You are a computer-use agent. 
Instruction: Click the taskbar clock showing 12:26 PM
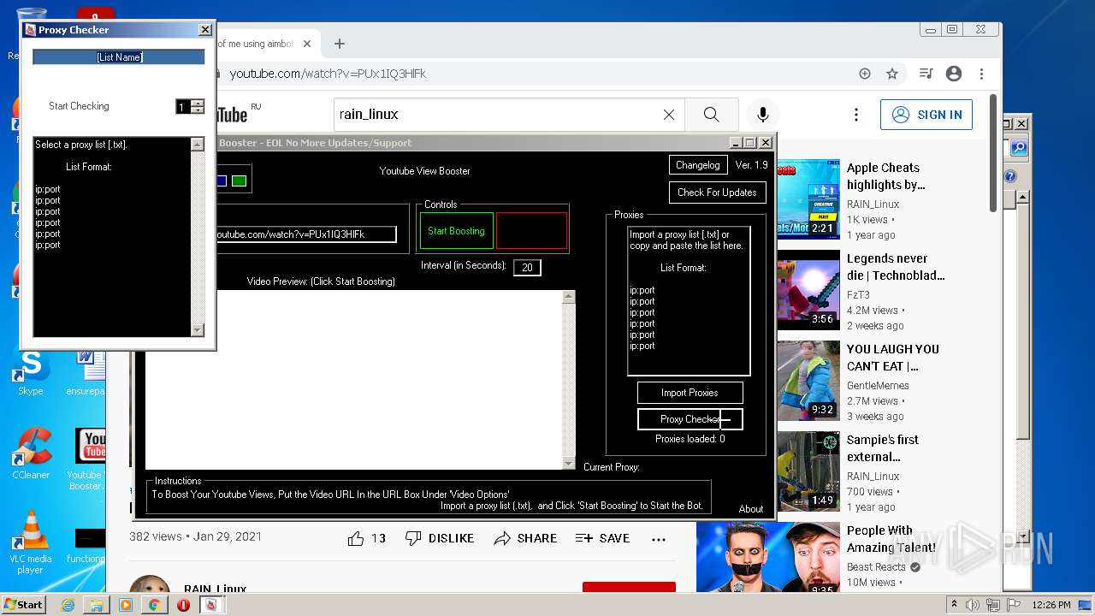pos(1051,605)
